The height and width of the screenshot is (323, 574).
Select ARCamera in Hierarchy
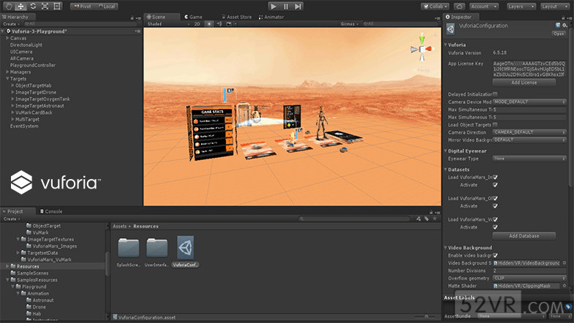pos(22,58)
